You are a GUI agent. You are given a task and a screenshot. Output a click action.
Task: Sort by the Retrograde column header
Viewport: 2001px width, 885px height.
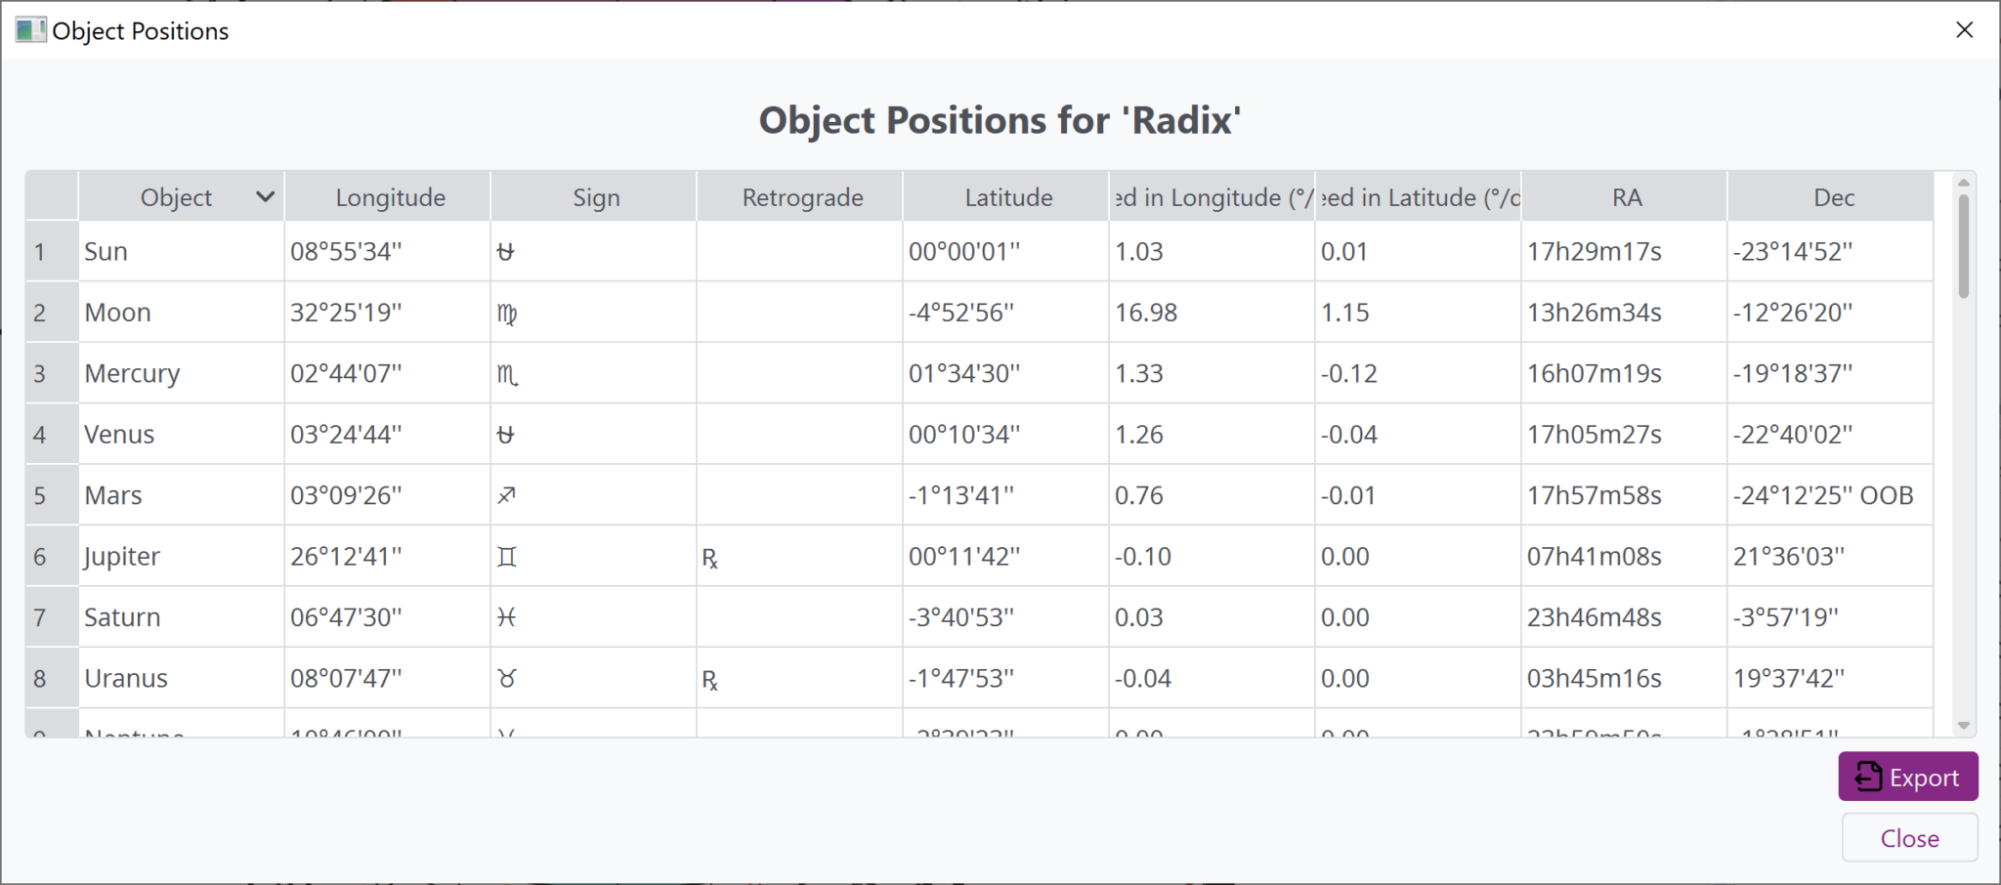pos(802,197)
